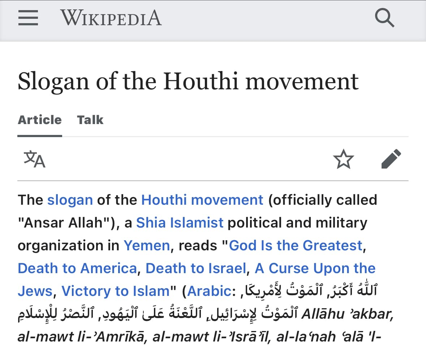Open the 'Victory to Islam' link
Image resolution: width=426 pixels, height=348 pixels.
[x=116, y=291]
